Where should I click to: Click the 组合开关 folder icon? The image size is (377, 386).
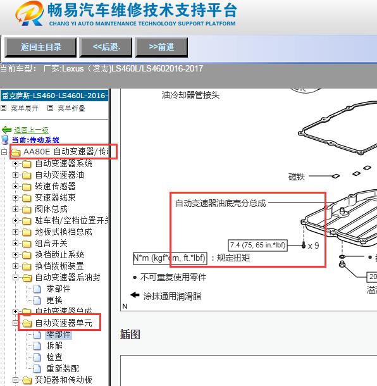tap(27, 244)
